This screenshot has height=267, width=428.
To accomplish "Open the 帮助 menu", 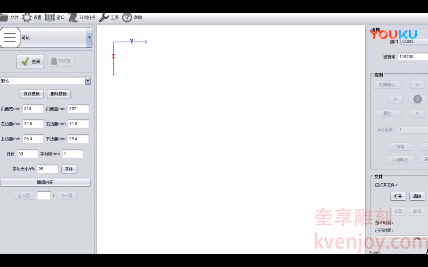I will pyautogui.click(x=138, y=18).
